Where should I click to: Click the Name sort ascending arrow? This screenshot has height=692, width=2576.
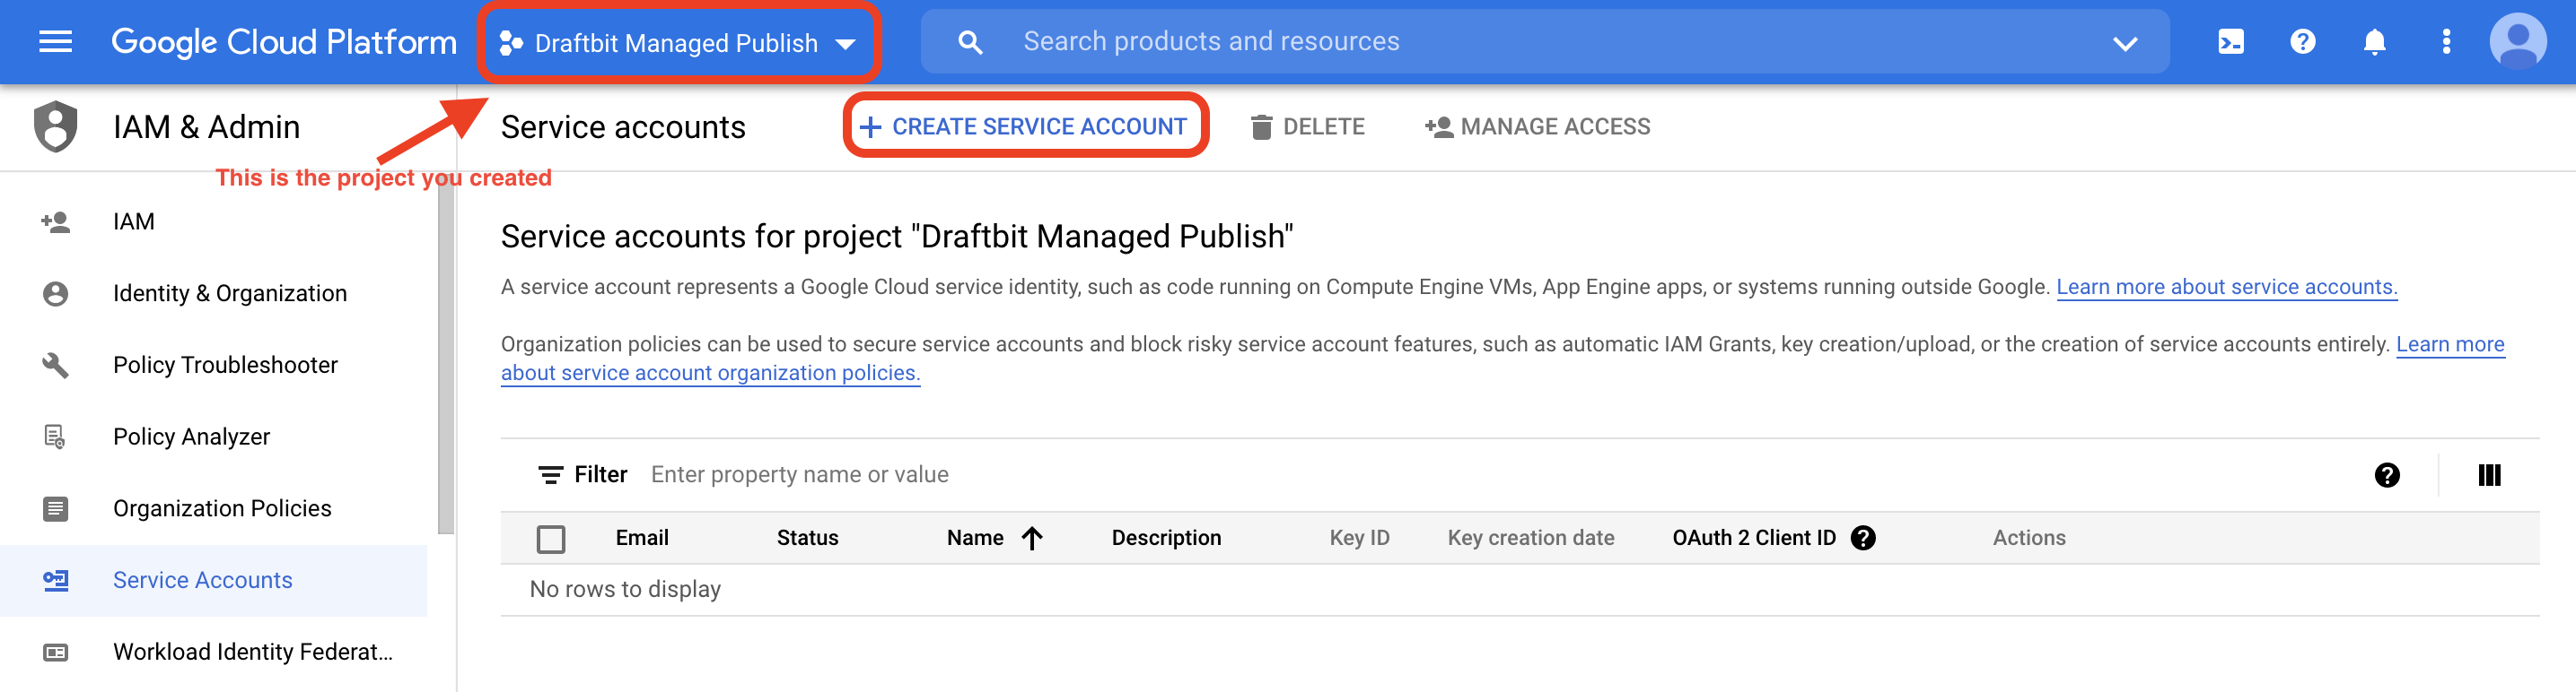pyautogui.click(x=1032, y=540)
